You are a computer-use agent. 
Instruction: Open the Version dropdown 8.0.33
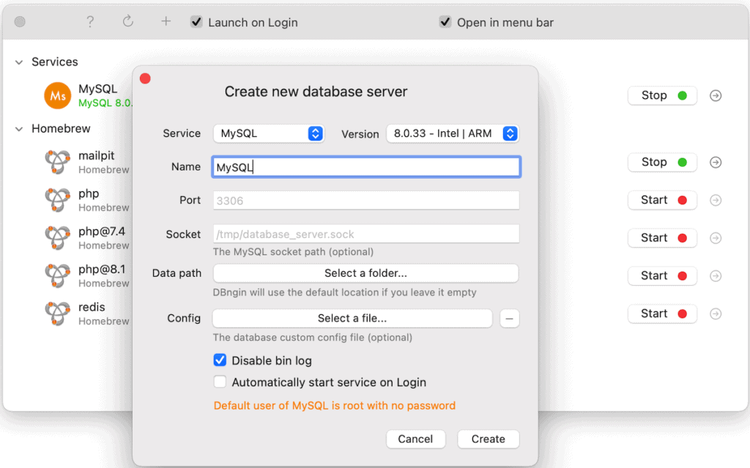point(453,133)
